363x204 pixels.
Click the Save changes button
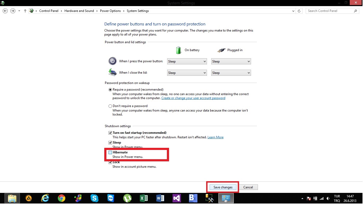pos(223,187)
